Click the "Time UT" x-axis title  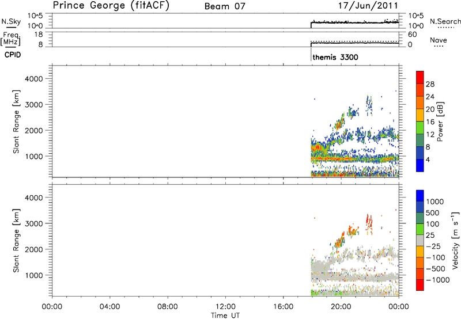[x=225, y=316]
